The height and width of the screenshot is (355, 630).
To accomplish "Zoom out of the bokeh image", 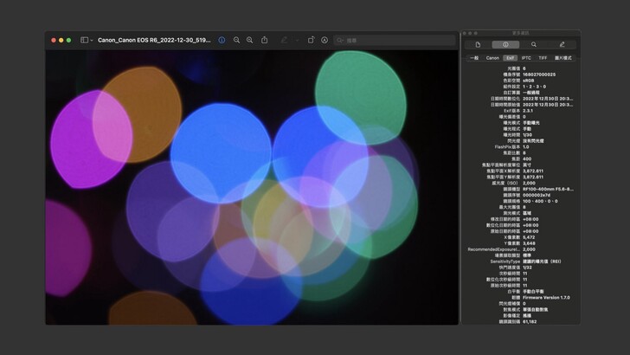I will (236, 40).
